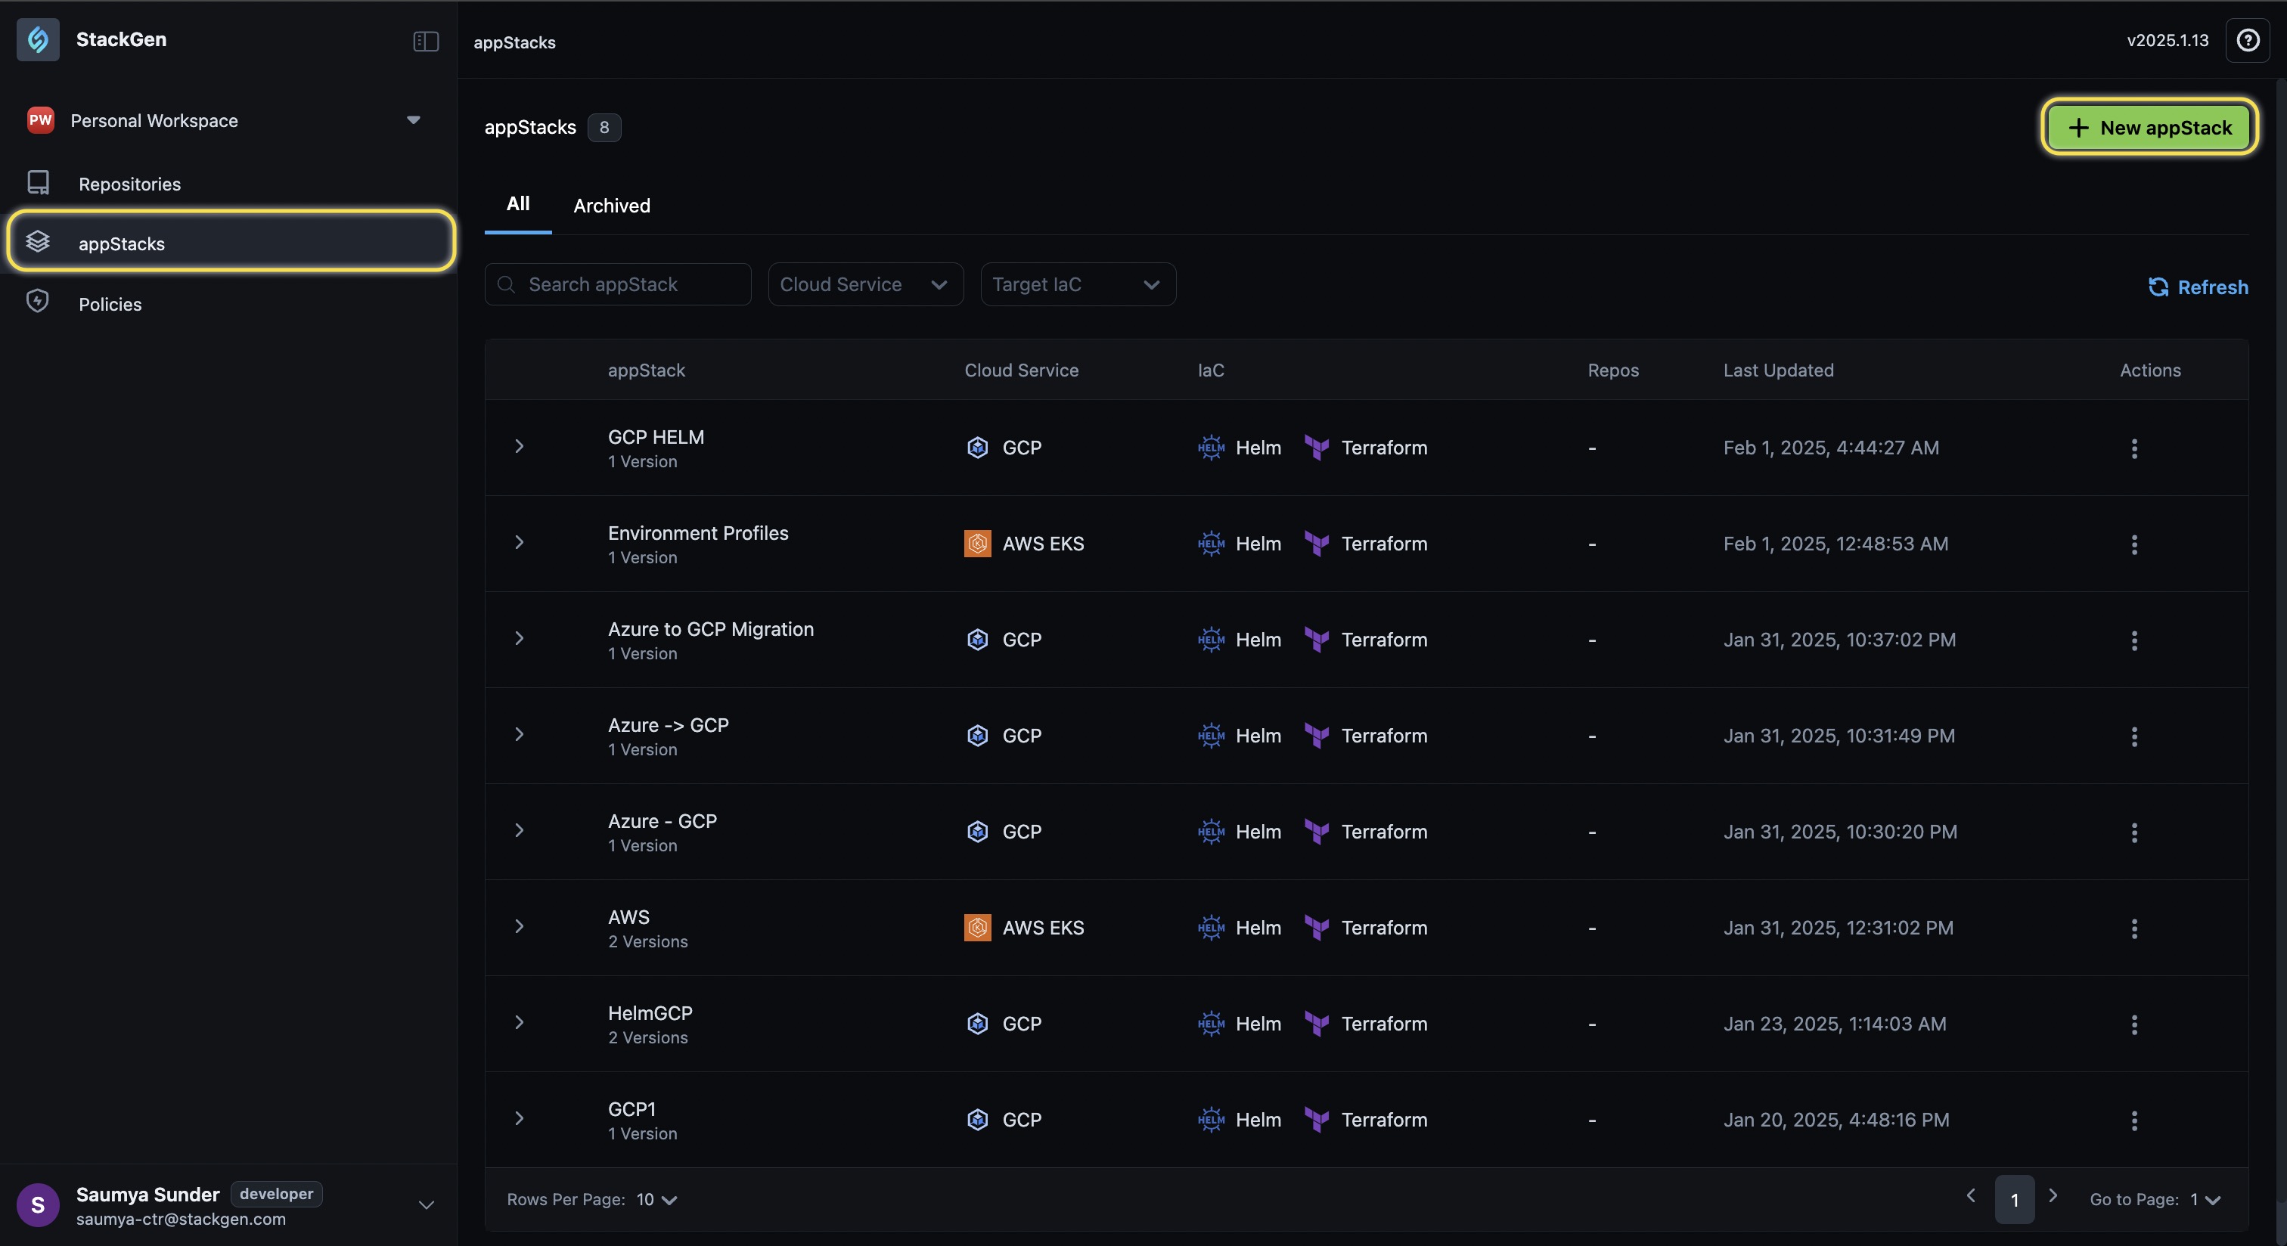This screenshot has height=1246, width=2287.
Task: Open actions menu for Azure -> GCP
Action: pos(2134,736)
